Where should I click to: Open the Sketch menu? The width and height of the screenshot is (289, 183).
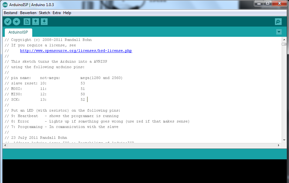coord(44,13)
